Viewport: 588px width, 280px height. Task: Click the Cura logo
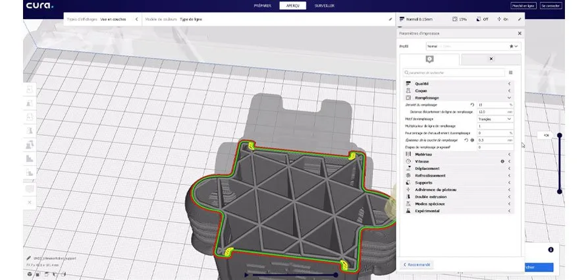point(40,5)
